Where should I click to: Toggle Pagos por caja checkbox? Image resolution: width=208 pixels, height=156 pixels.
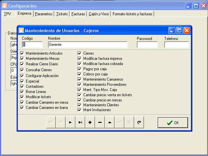click(79, 69)
